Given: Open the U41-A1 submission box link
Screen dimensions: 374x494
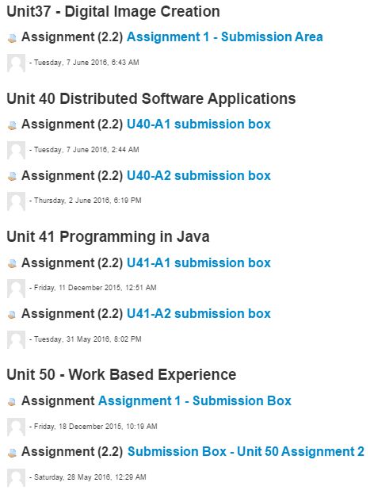Looking at the screenshot, I should coord(199,262).
